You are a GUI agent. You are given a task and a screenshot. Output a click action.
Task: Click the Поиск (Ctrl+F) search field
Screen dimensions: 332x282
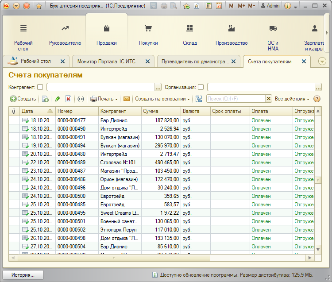[x=235, y=99]
